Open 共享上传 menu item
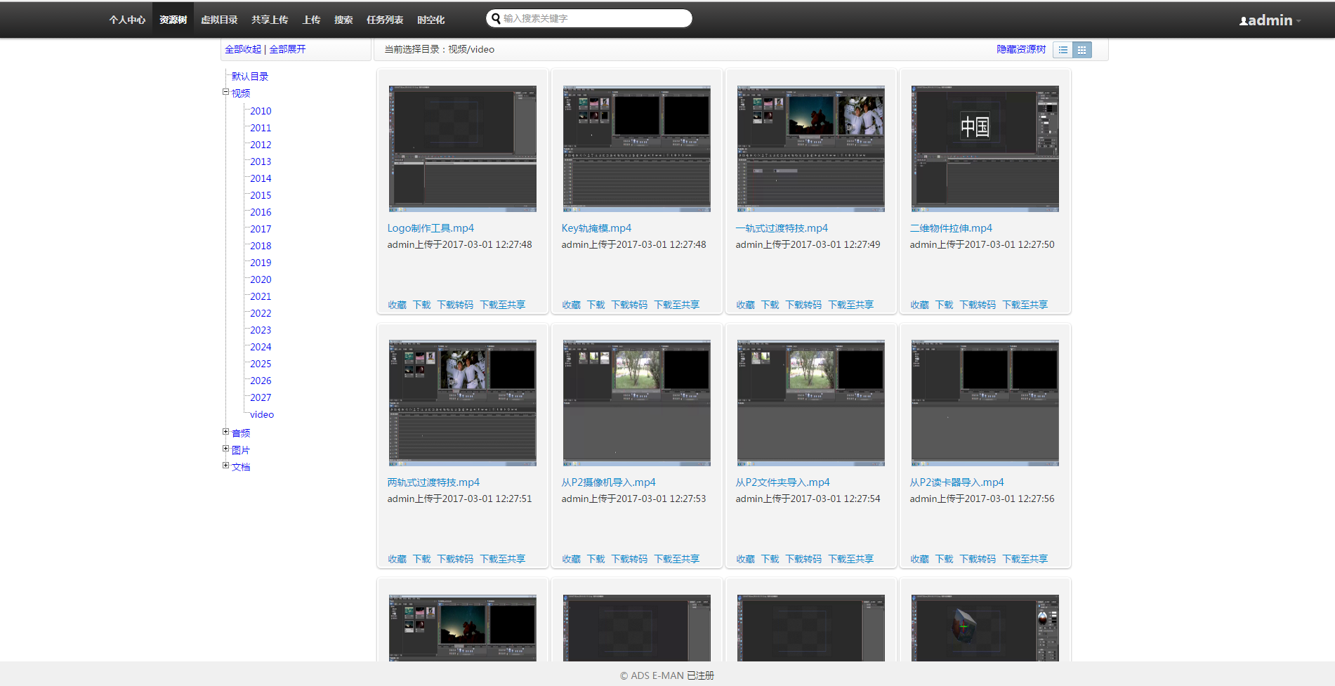Image resolution: width=1335 pixels, height=686 pixels. coord(270,20)
